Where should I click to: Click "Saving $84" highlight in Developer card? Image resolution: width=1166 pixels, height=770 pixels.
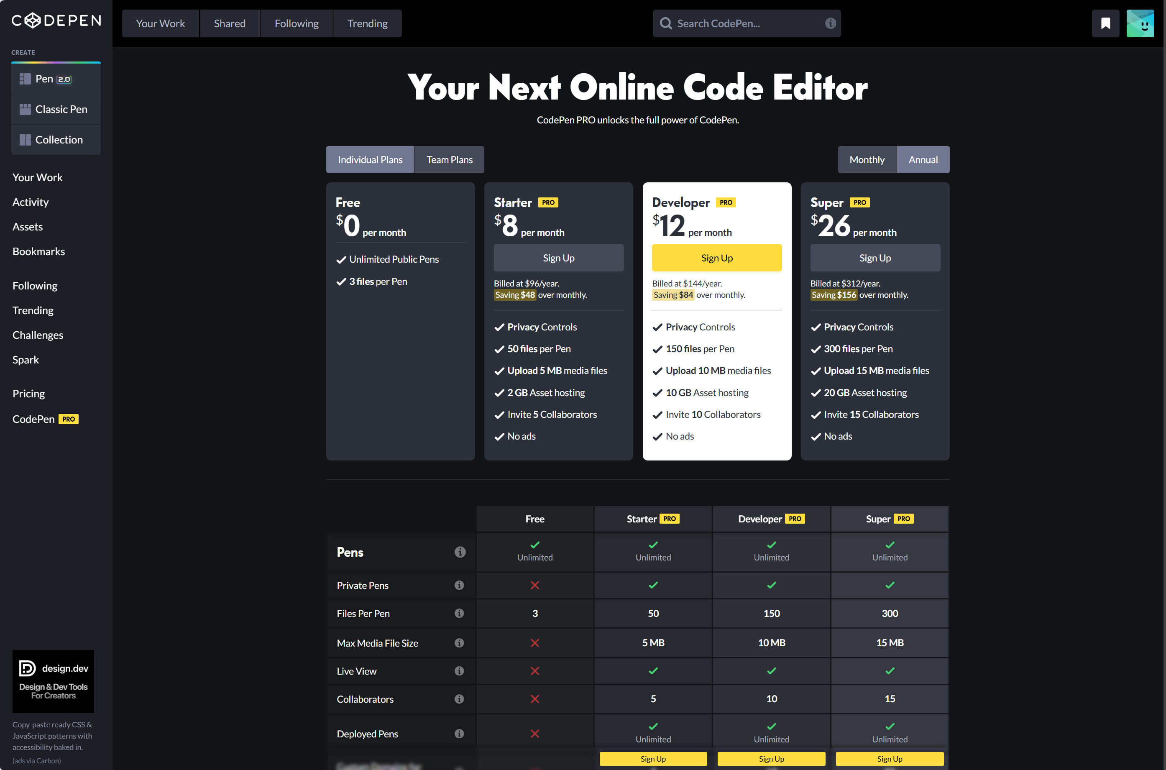pyautogui.click(x=673, y=294)
